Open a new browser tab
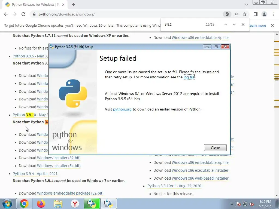 74,5
